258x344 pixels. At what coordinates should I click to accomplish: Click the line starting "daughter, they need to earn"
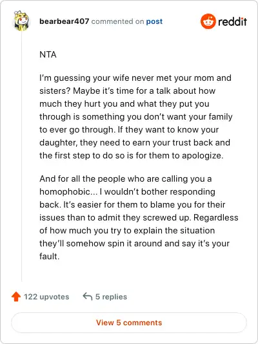click(x=135, y=143)
